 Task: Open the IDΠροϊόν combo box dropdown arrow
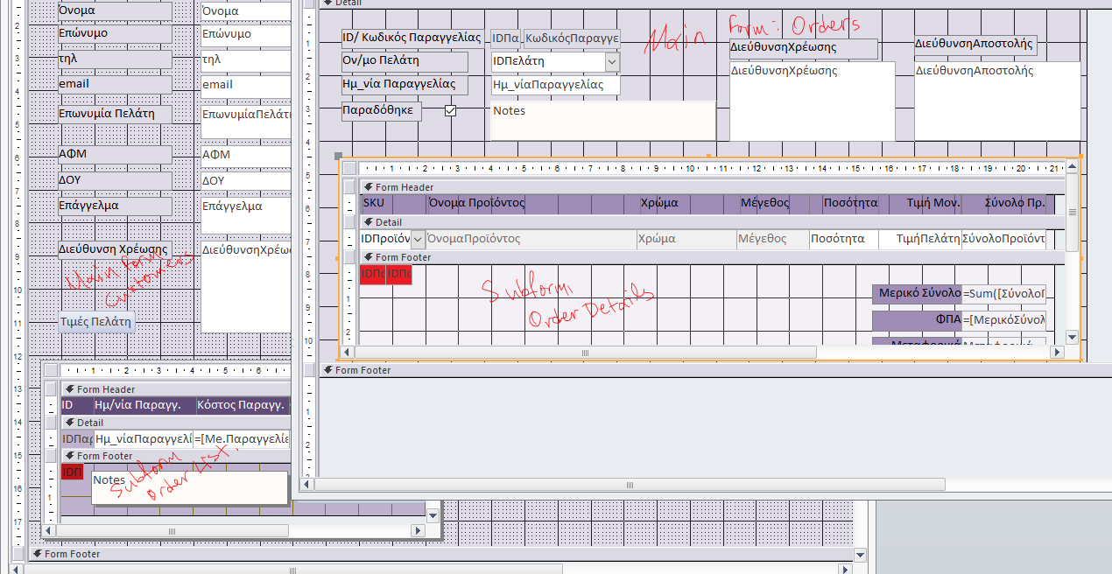418,239
